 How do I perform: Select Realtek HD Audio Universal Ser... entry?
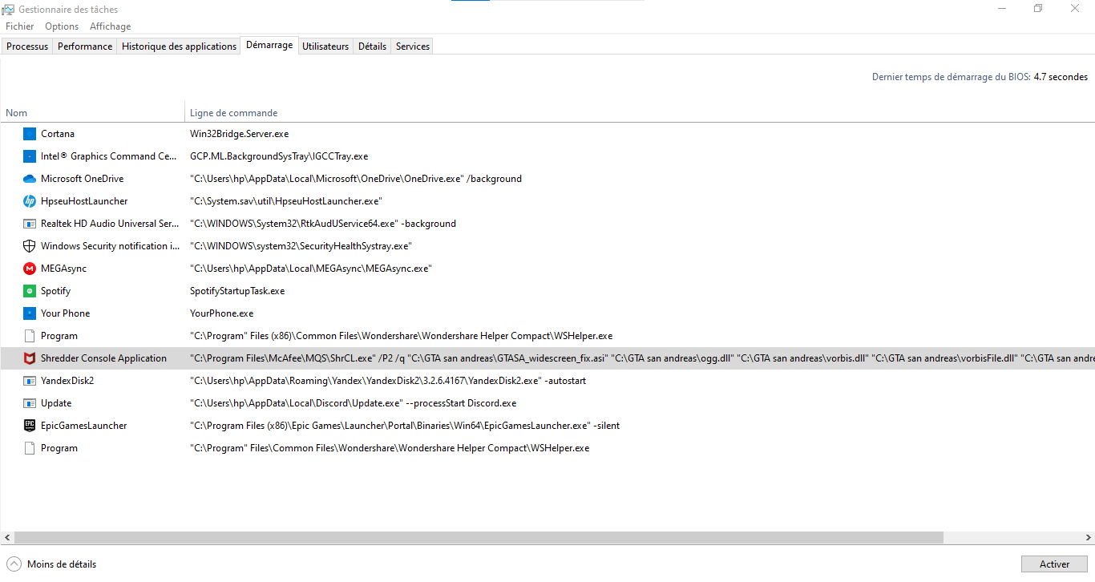110,224
